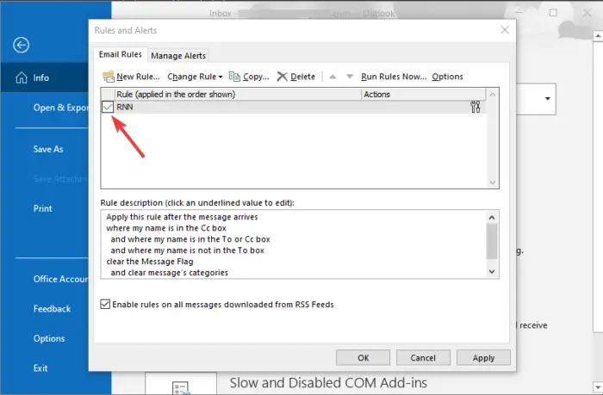This screenshot has width=603, height=395.
Task: Open rule Options in the toolbar
Action: pos(447,77)
